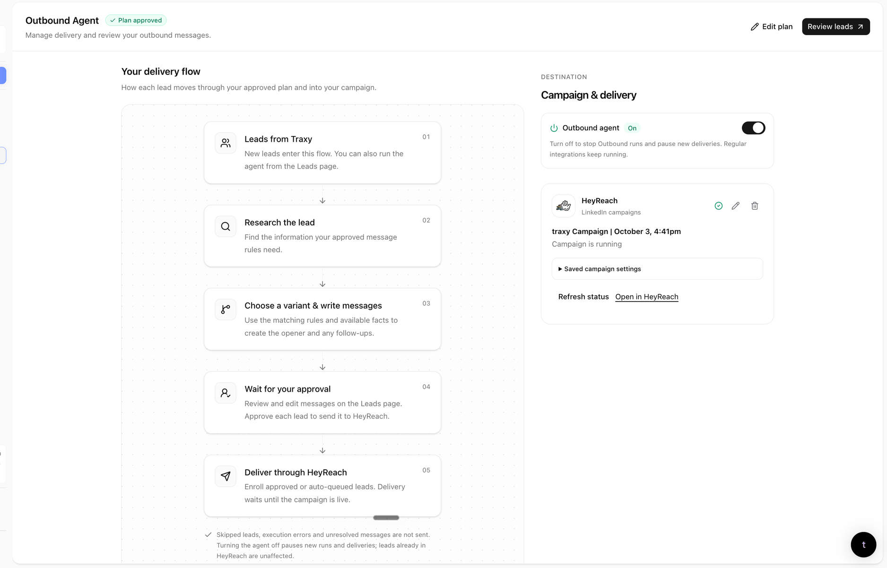Select the Wait for your approval step title

(x=287, y=389)
